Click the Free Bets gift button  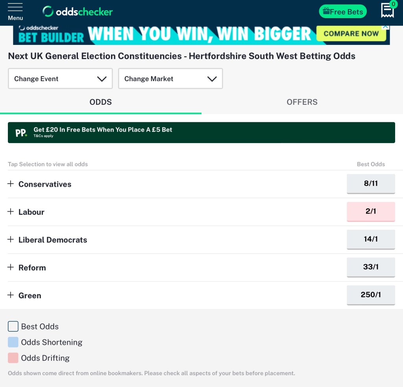click(343, 12)
